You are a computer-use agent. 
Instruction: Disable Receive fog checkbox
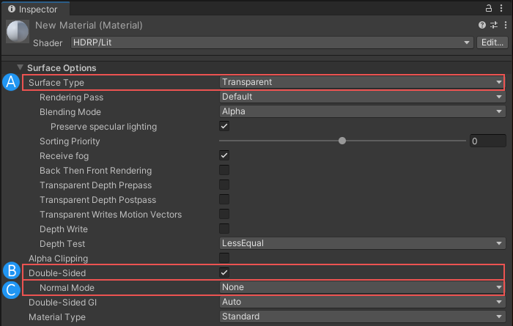click(225, 155)
